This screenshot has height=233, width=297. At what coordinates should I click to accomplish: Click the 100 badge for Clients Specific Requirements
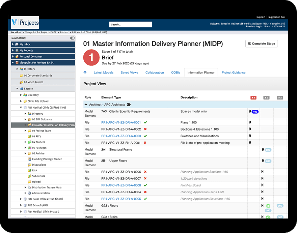click(x=255, y=112)
